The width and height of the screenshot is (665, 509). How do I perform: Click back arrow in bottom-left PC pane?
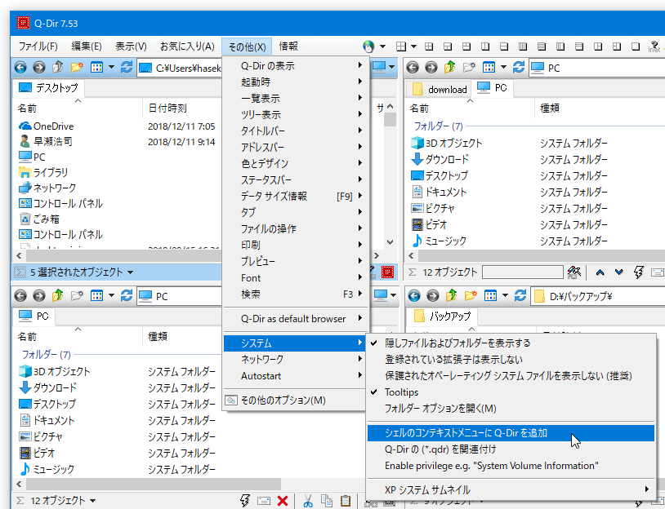tap(20, 295)
